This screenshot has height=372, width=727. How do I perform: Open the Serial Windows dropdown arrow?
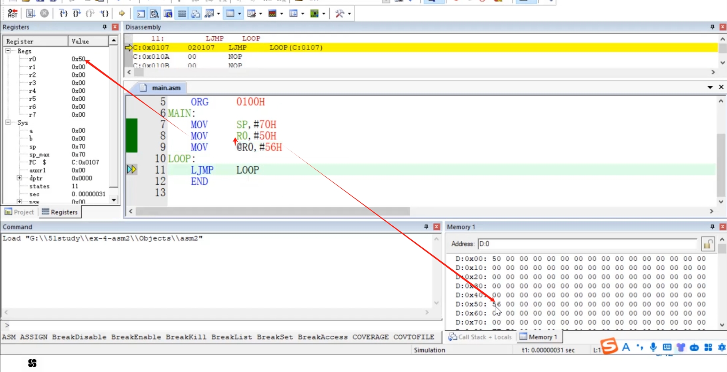tap(261, 14)
